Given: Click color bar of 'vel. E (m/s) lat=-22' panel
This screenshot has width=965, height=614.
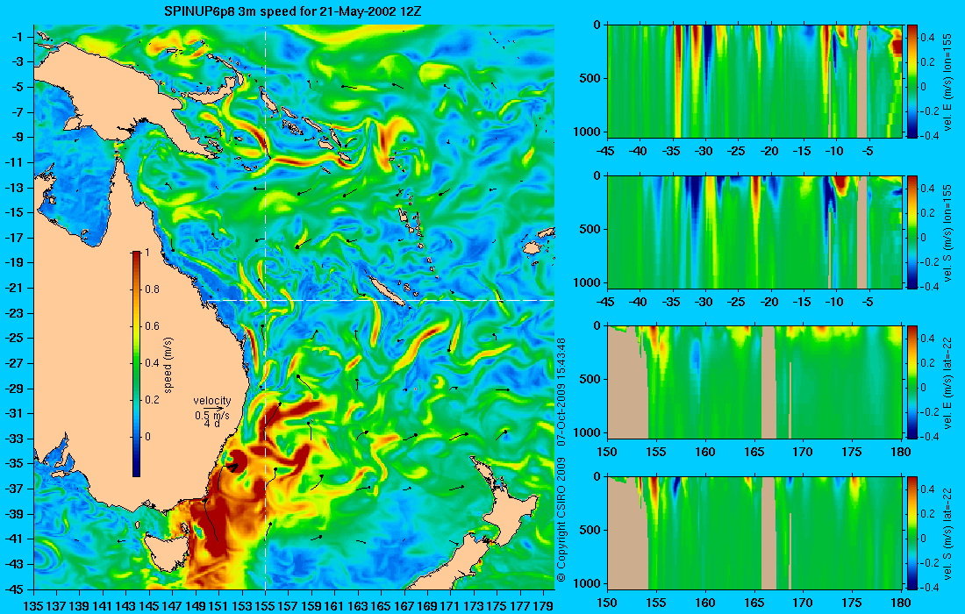Looking at the screenshot, I should click(x=911, y=382).
